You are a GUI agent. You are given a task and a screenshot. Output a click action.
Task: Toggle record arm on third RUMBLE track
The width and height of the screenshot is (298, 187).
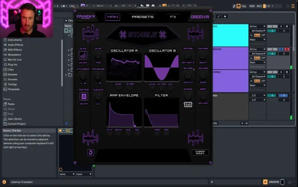(287, 72)
